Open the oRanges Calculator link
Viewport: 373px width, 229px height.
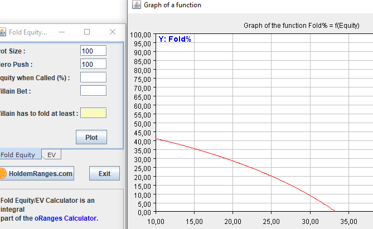point(65,218)
